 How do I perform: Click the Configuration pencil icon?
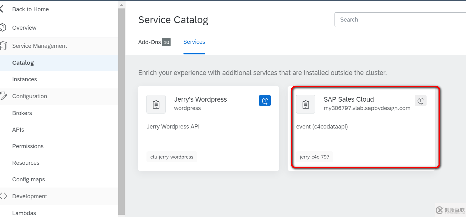tap(3, 96)
